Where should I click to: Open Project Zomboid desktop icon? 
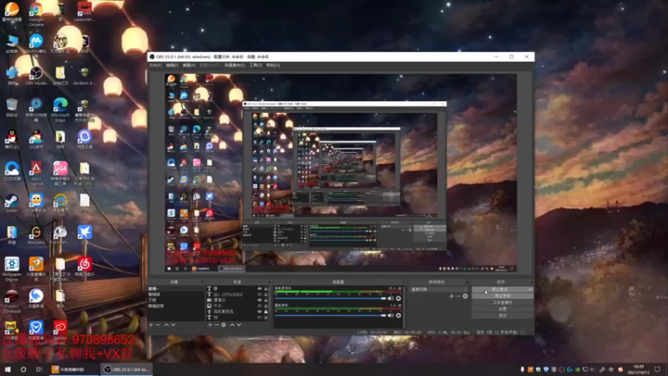[12, 302]
